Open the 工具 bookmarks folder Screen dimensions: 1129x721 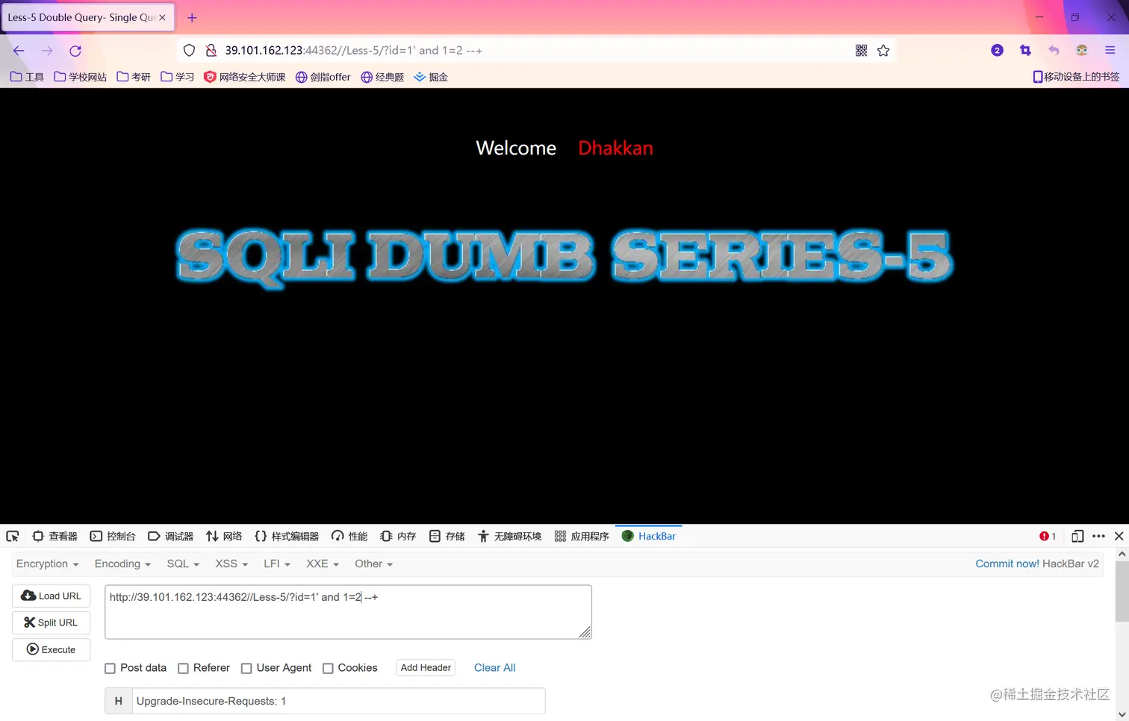27,77
